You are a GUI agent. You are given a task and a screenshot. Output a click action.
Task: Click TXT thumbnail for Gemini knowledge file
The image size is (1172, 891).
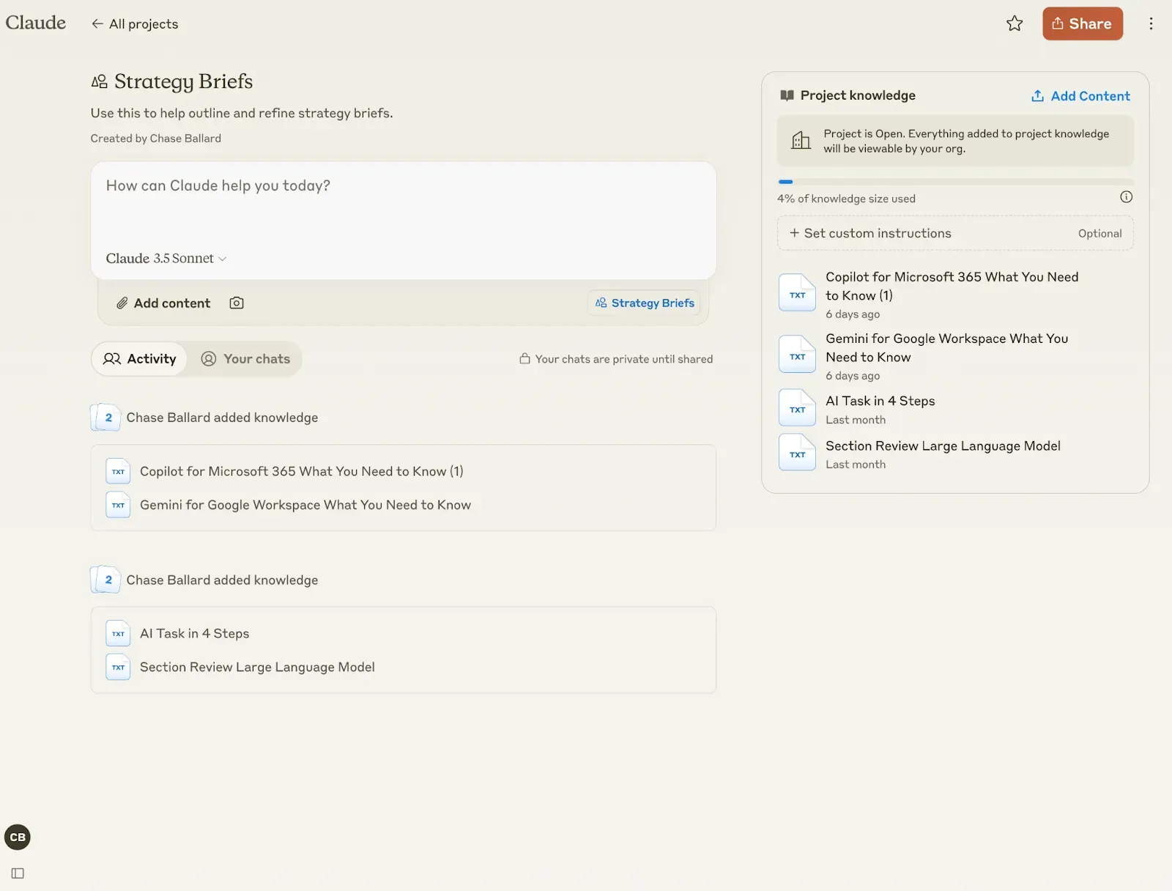coord(797,355)
